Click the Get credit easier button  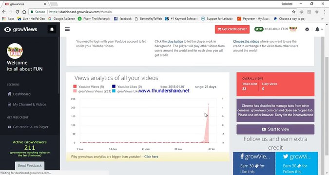[x=232, y=29]
